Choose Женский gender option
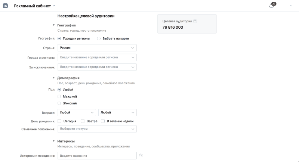The height and width of the screenshot is (162, 299). 59,103
